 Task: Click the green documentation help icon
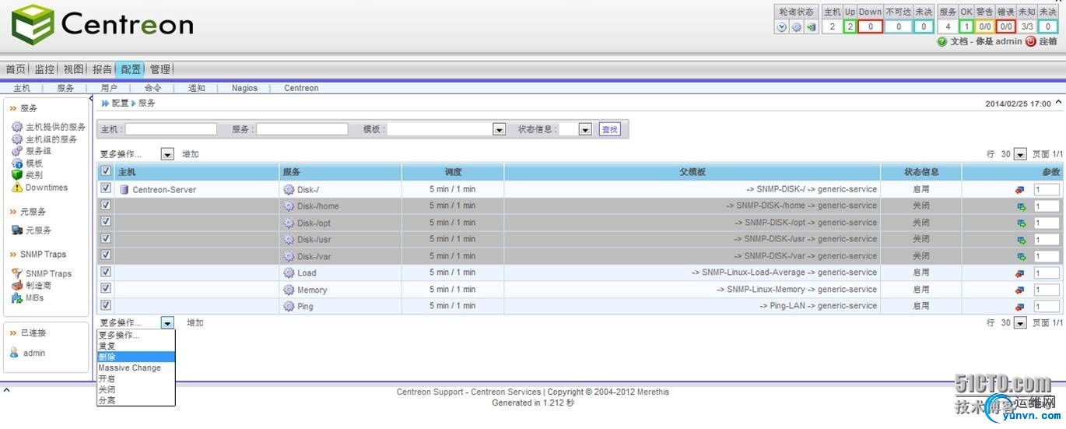coord(942,41)
